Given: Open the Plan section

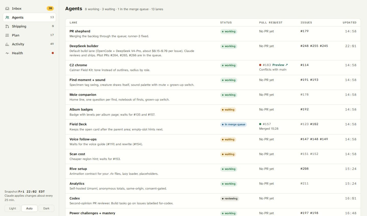Looking at the screenshot, I should pyautogui.click(x=29, y=35).
